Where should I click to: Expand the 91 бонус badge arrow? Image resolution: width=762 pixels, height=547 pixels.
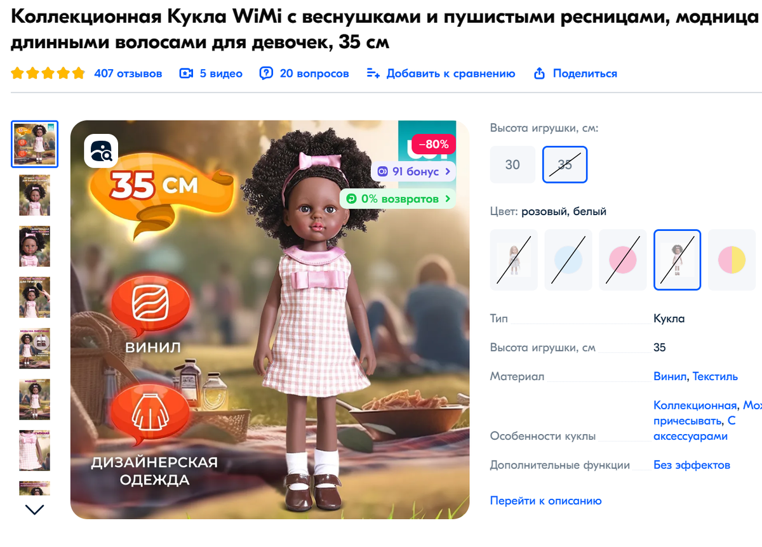(448, 171)
